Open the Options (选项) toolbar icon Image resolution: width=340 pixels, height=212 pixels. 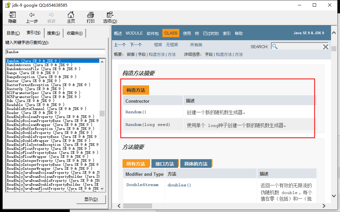[110, 15]
